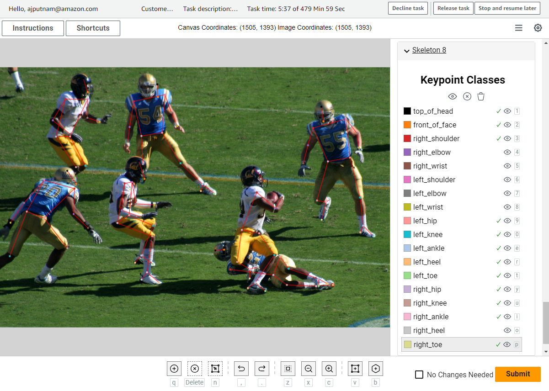Screen dimensions: 549x391
Task: Open the Skeleton 8 link
Action: [429, 50]
